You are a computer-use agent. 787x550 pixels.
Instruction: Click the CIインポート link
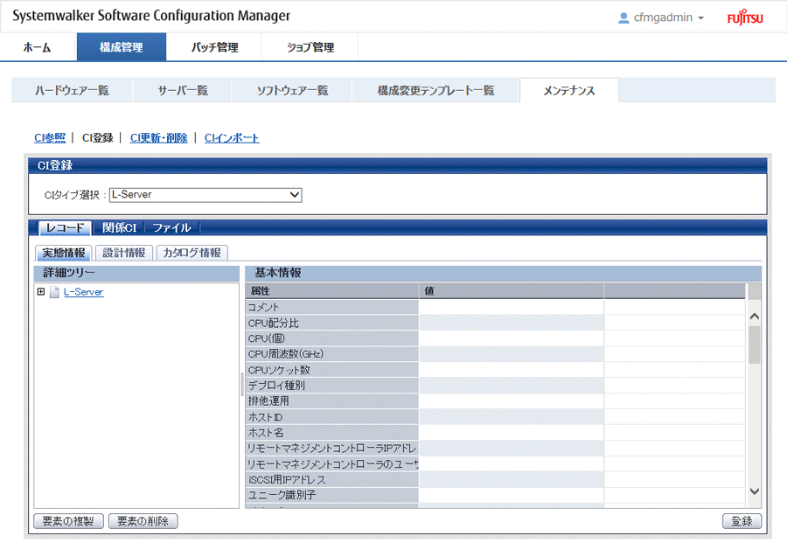click(x=232, y=138)
